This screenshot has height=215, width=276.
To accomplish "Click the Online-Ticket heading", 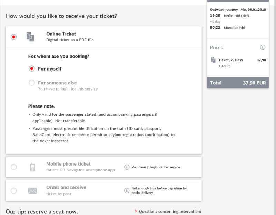I will pos(61,34).
